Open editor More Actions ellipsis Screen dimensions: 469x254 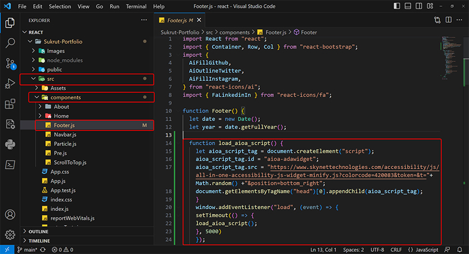459,20
